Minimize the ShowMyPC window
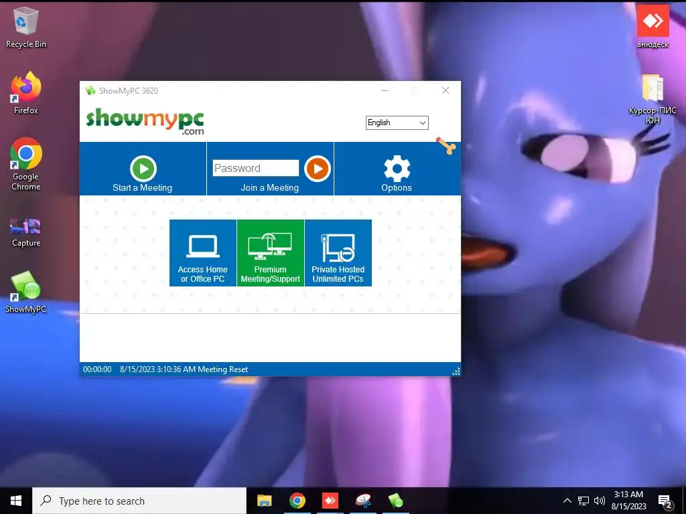686x514 pixels. pyautogui.click(x=385, y=90)
